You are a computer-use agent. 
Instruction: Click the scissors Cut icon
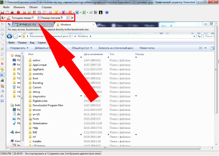tap(24, 13)
